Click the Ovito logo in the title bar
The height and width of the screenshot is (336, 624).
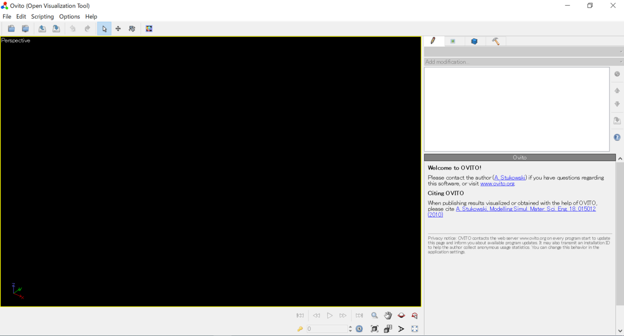[5, 6]
